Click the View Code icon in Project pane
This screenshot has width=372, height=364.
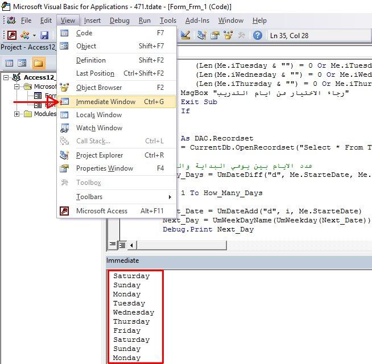pos(9,63)
